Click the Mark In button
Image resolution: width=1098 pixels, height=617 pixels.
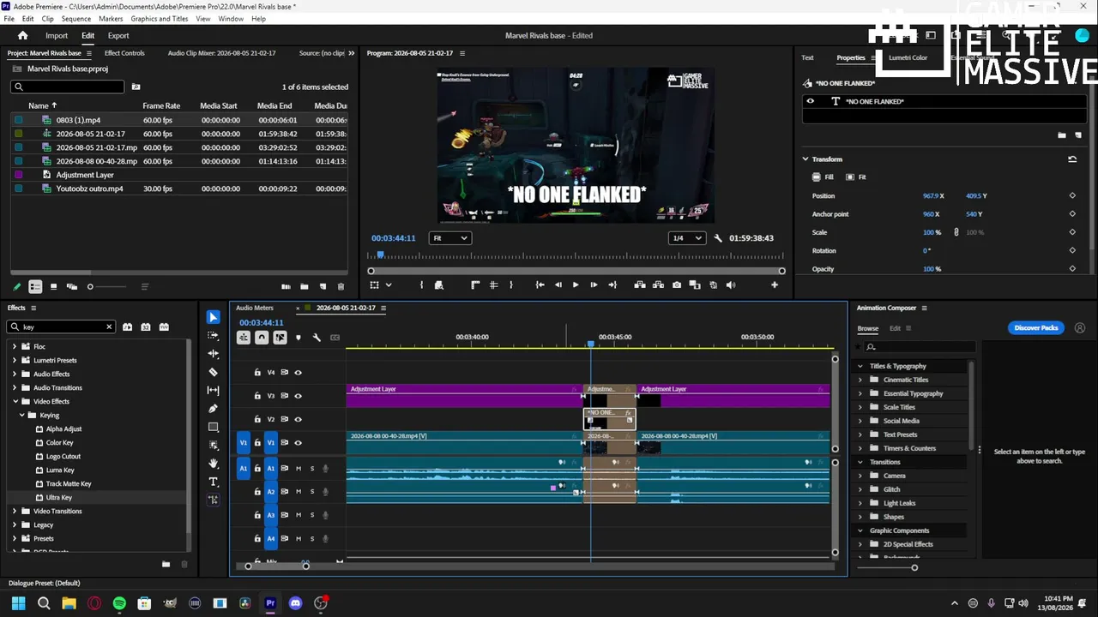point(421,285)
